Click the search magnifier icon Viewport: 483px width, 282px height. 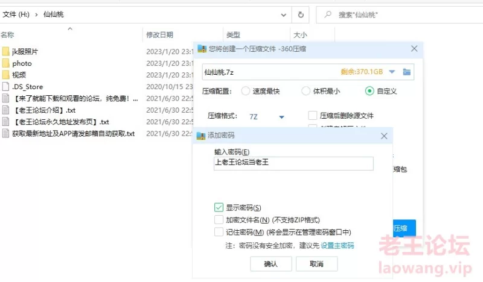point(328,14)
